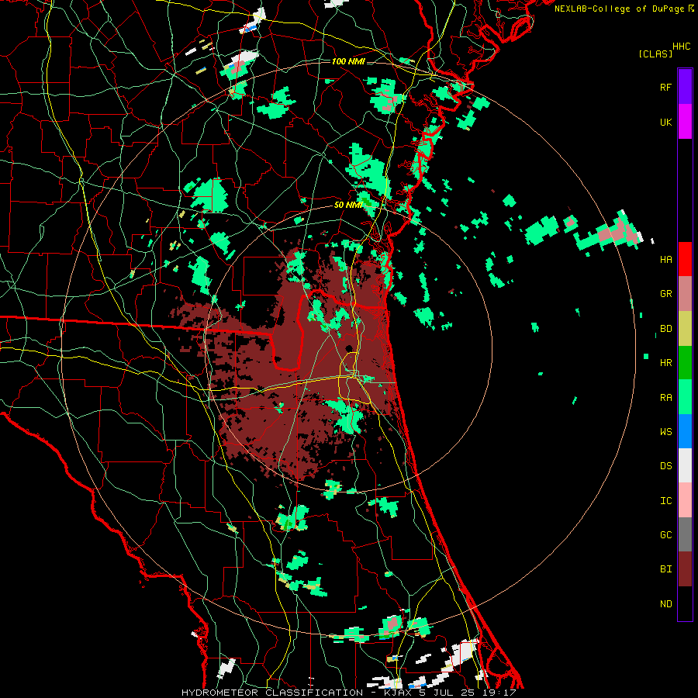Click the IC light pink legend swatch
This screenshot has width=698, height=698.
point(685,500)
